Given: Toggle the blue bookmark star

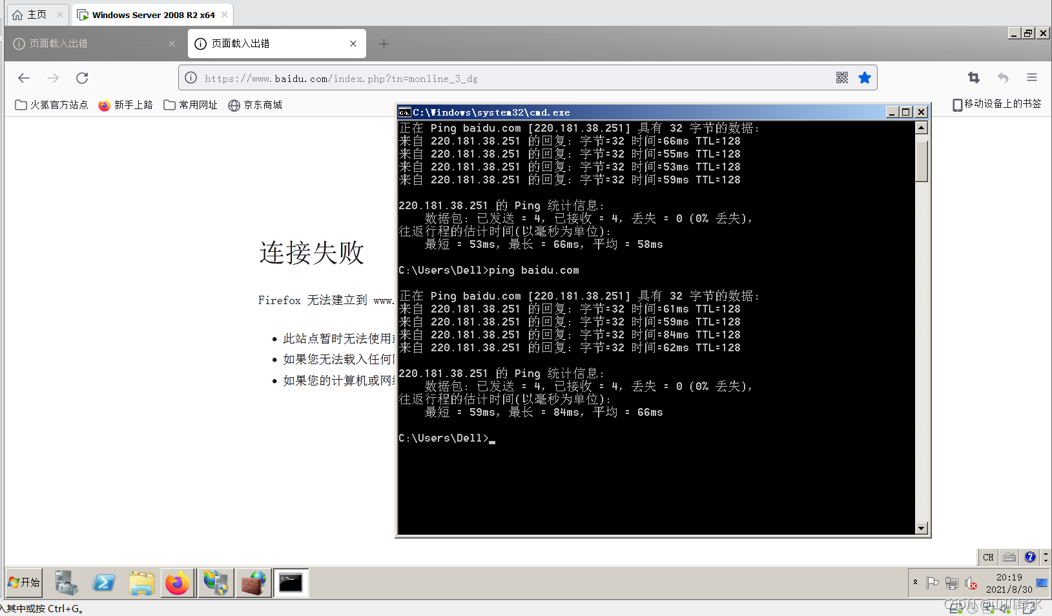Looking at the screenshot, I should tap(865, 78).
